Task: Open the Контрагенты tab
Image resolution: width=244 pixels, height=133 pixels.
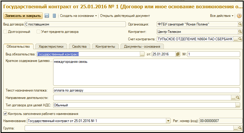Action: point(105,47)
